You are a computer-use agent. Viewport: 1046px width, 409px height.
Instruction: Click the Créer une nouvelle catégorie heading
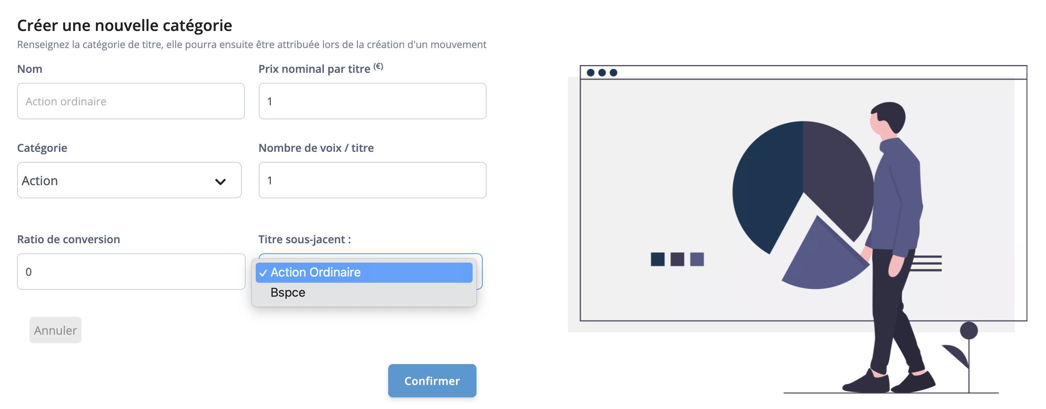point(124,25)
